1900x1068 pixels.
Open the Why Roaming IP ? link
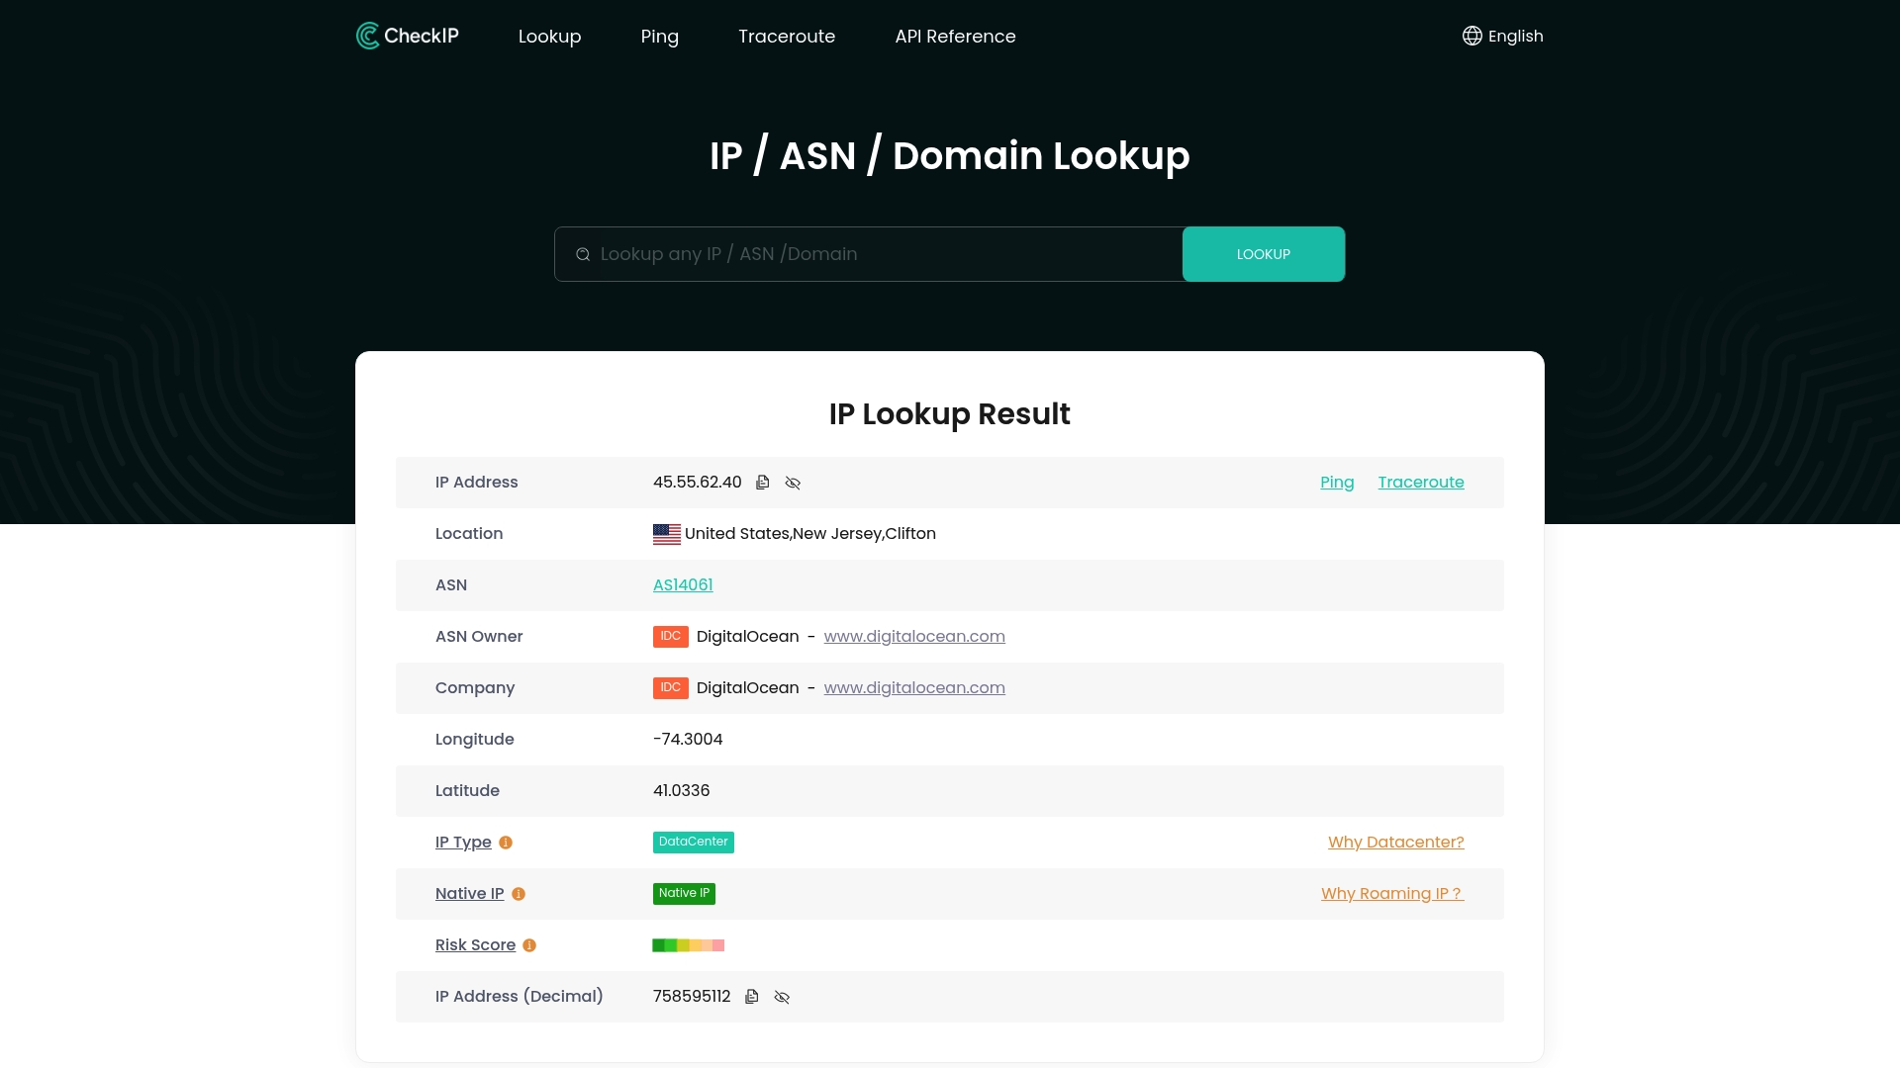pos(1391,893)
